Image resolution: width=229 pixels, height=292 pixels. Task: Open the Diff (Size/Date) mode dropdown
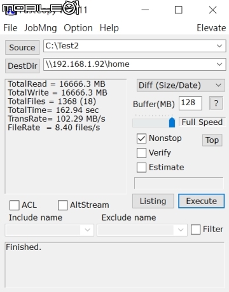point(181,85)
